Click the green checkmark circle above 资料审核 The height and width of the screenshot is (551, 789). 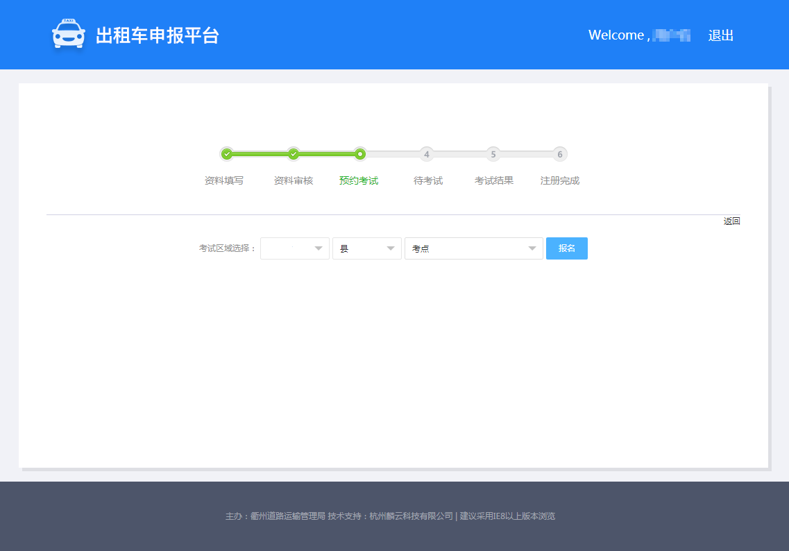294,154
